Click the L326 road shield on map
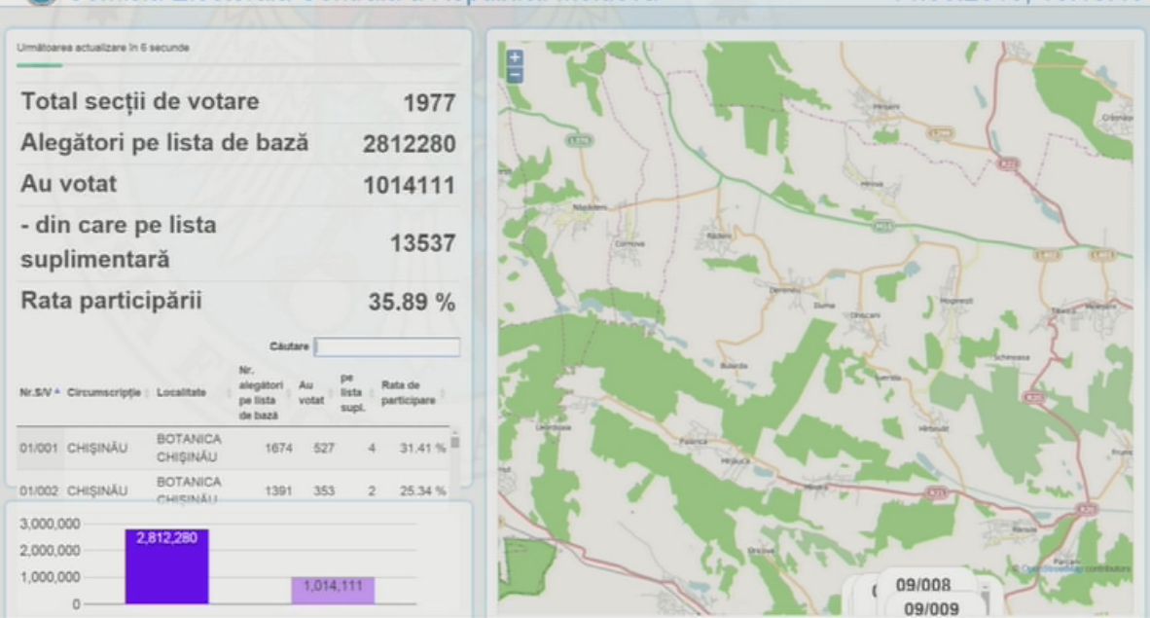1150x618 pixels. click(x=580, y=139)
